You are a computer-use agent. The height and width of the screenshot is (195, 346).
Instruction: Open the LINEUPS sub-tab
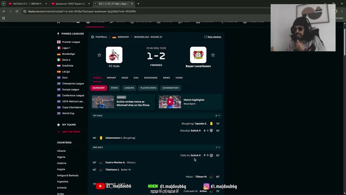[129, 88]
